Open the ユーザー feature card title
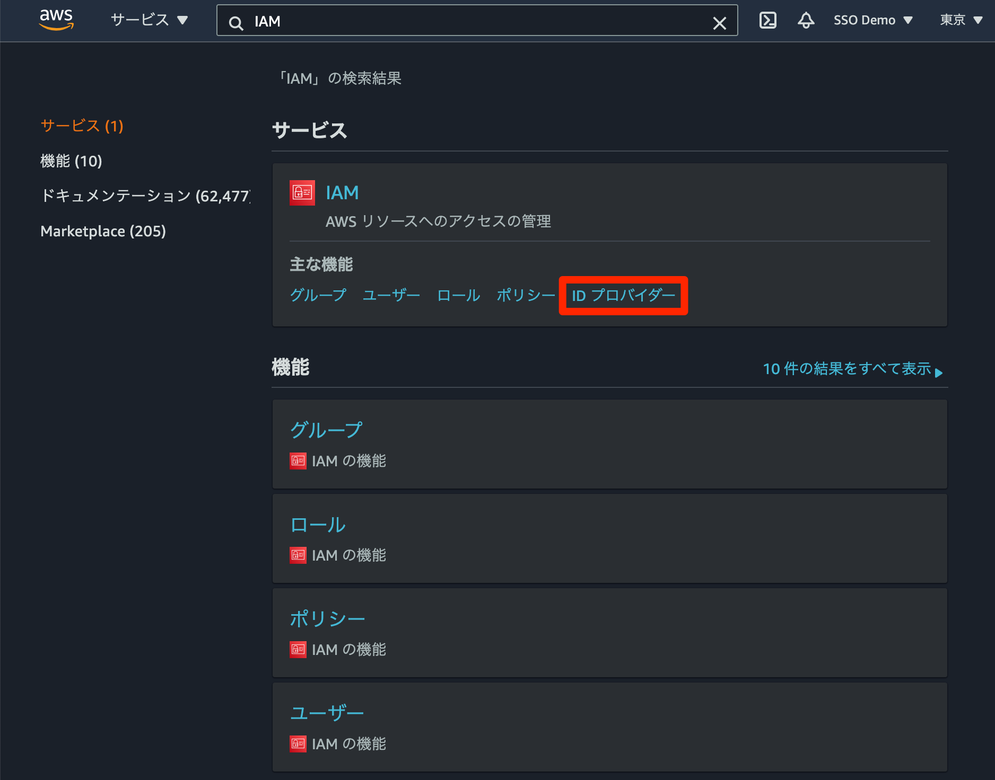 pos(327,713)
